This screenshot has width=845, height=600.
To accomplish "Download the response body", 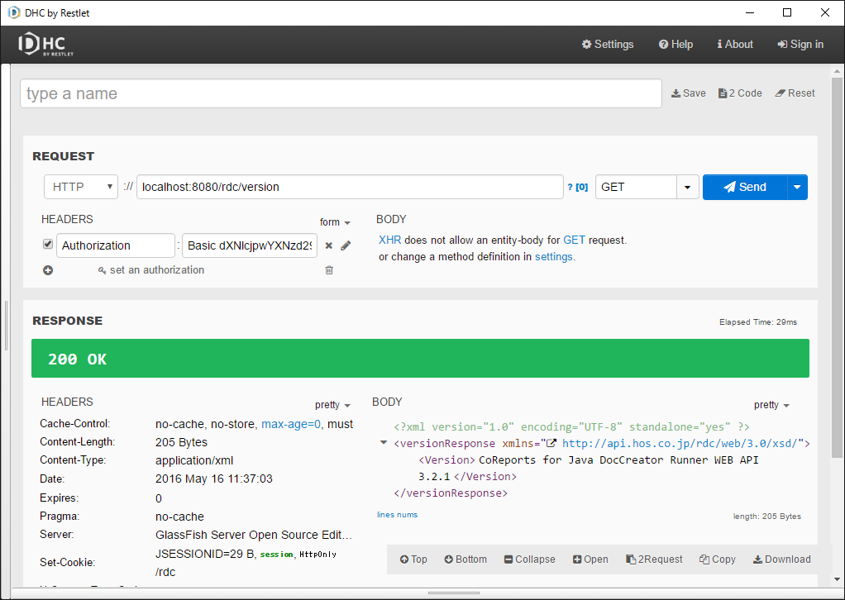I will click(x=781, y=560).
